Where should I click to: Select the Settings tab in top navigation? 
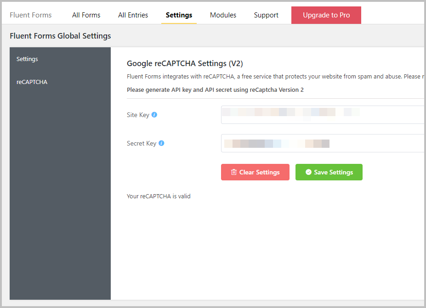coord(179,15)
